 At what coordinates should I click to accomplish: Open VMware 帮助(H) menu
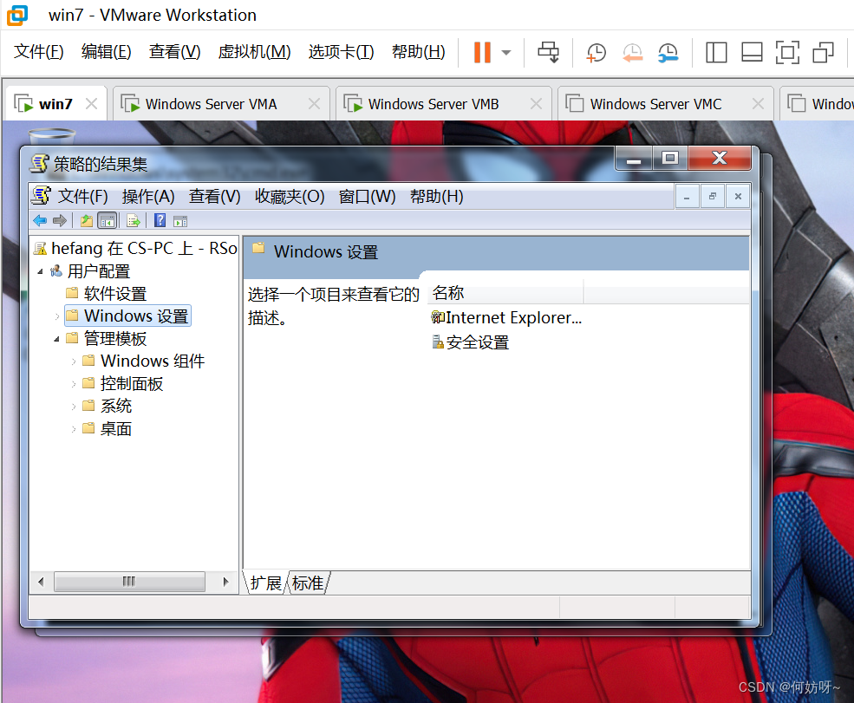point(418,52)
